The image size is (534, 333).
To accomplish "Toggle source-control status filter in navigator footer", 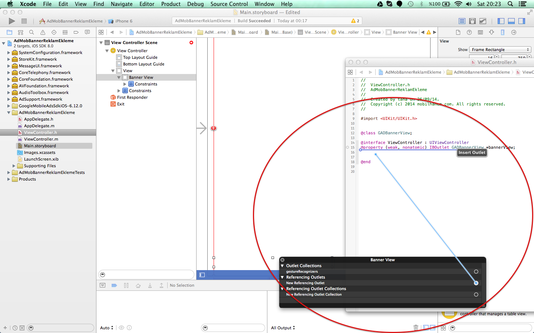I will coord(22,328).
